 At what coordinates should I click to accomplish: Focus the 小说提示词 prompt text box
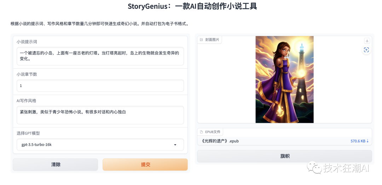click(100, 56)
